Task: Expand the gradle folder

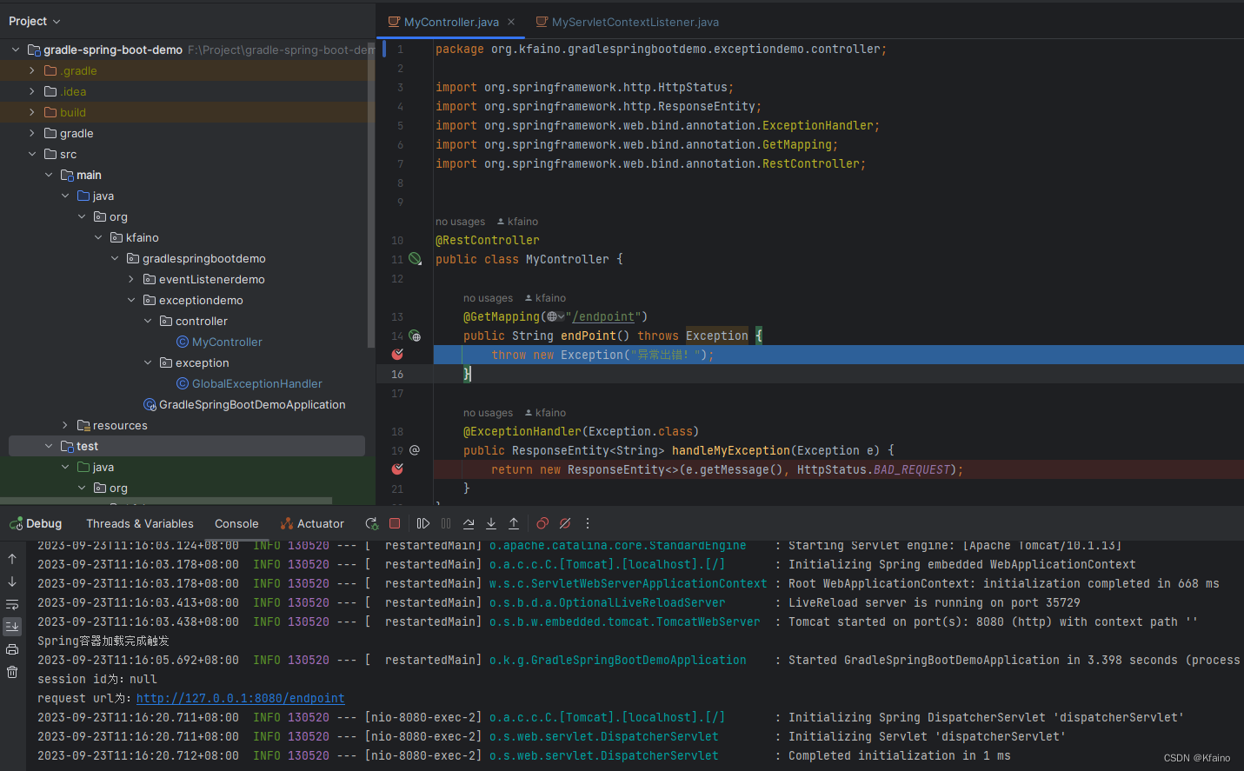Action: 32,133
